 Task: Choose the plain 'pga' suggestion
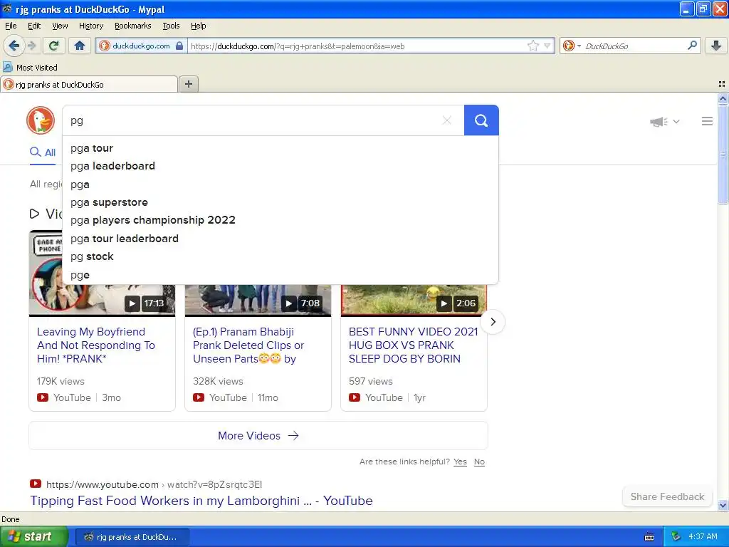coord(280,184)
